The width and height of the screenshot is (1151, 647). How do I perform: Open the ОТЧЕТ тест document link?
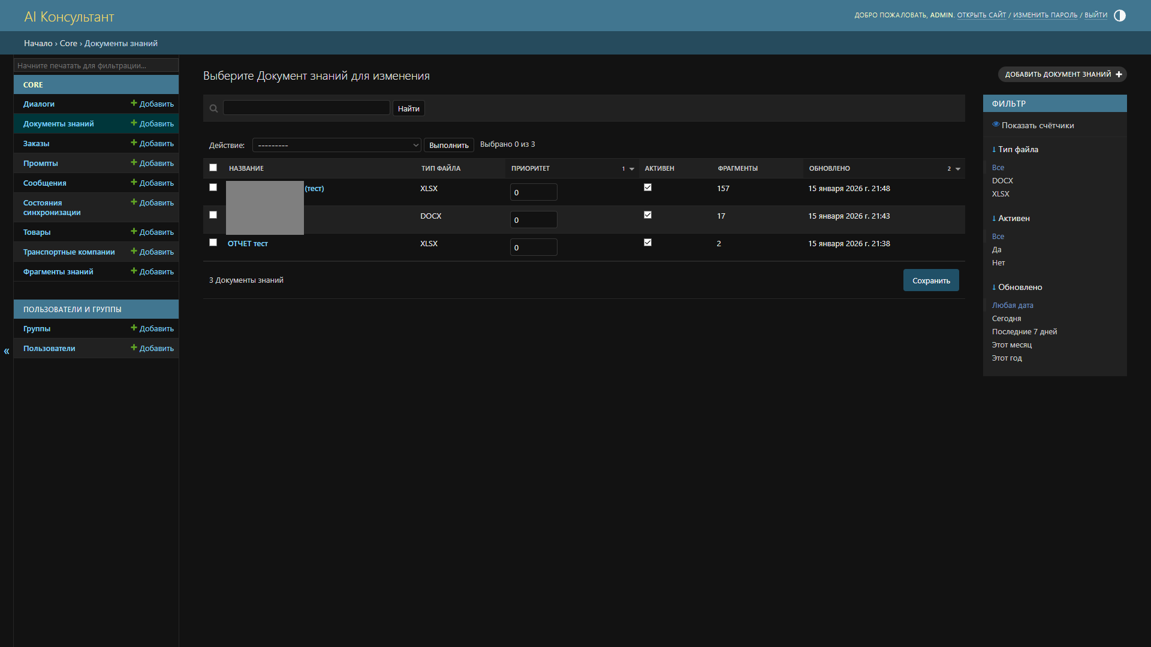click(x=248, y=243)
